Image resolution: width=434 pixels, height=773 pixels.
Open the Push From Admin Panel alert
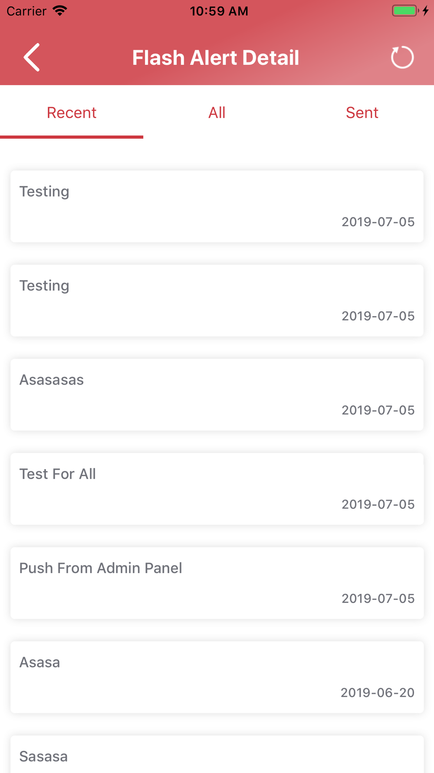pyautogui.click(x=217, y=583)
